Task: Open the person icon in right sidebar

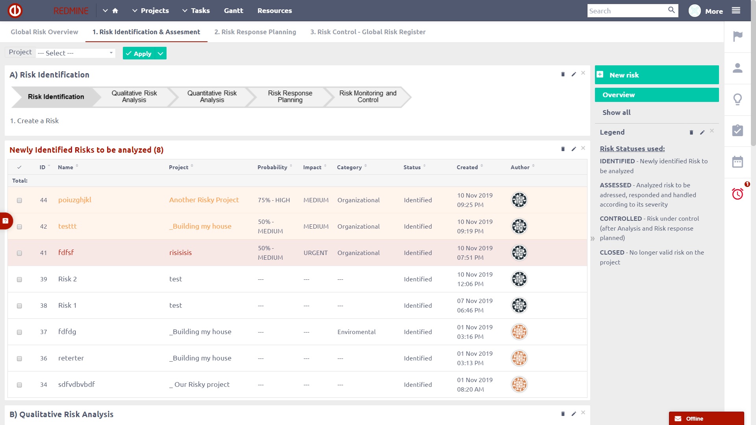Action: point(737,68)
